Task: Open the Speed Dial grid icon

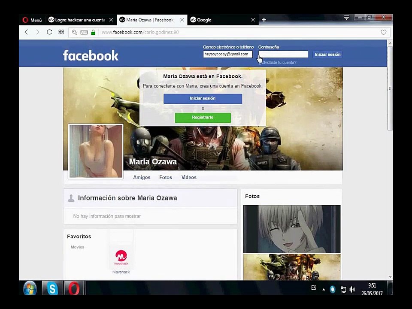Action: tap(61, 32)
